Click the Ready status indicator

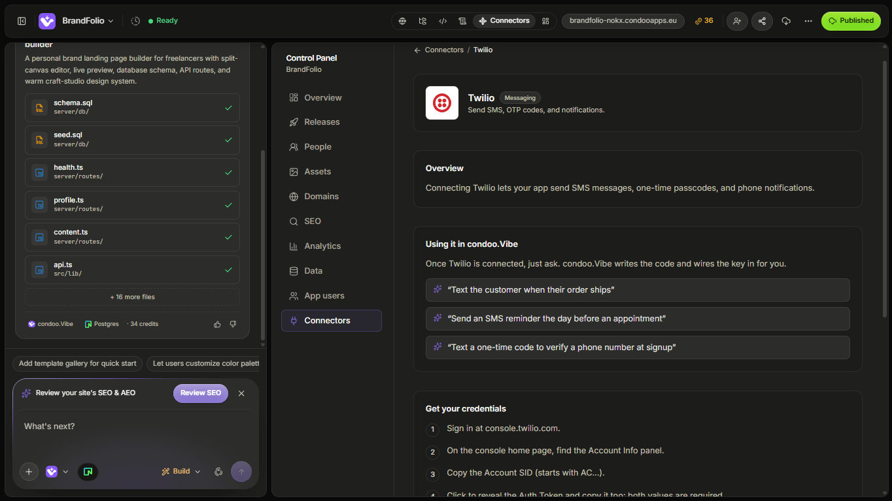(163, 21)
